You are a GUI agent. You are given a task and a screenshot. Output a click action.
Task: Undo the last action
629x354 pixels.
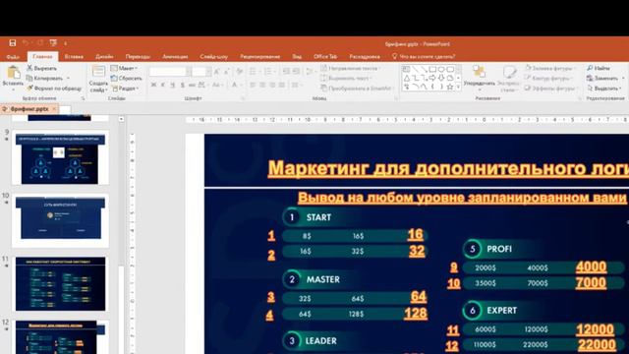[x=25, y=43]
